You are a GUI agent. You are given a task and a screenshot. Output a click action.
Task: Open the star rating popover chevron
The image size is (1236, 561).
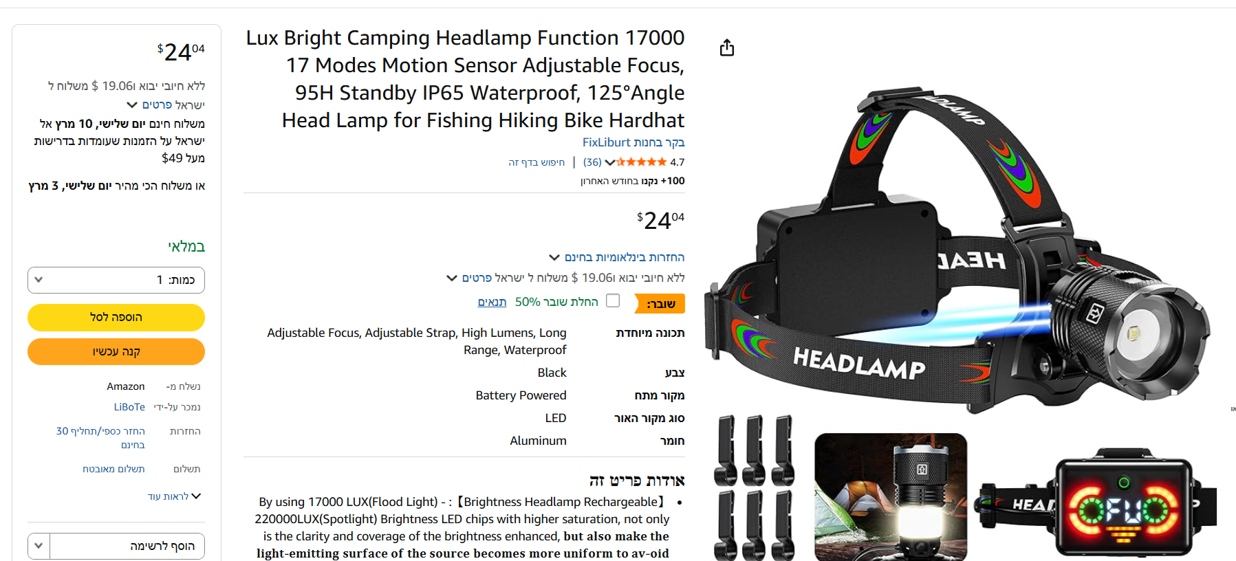tap(609, 162)
